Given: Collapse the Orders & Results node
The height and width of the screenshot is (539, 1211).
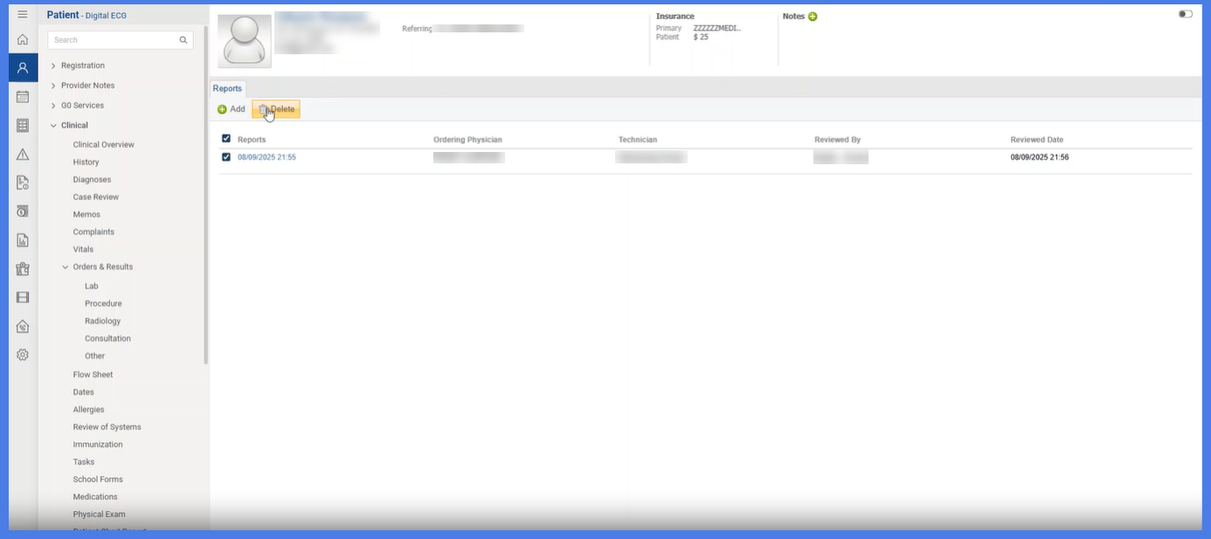Looking at the screenshot, I should tap(66, 267).
